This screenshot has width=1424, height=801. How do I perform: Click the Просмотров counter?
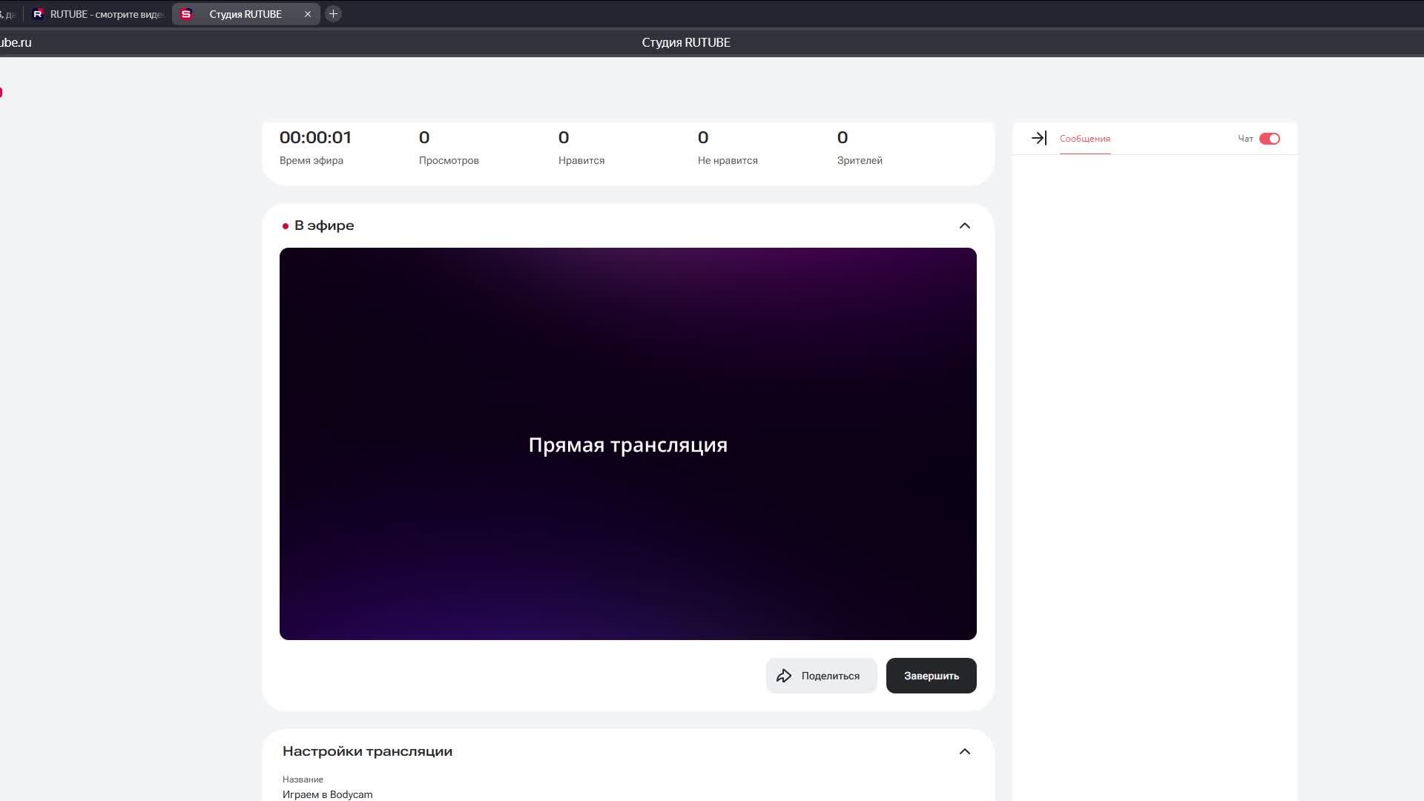click(x=424, y=138)
